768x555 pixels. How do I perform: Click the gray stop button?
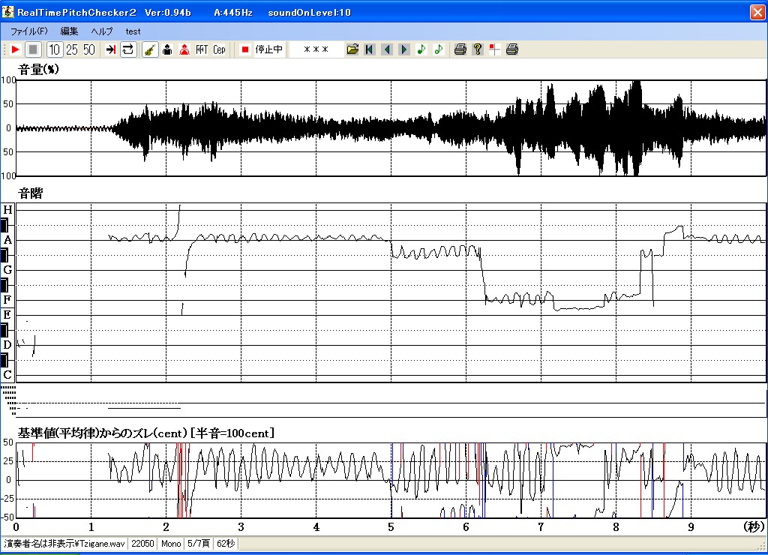click(x=33, y=49)
